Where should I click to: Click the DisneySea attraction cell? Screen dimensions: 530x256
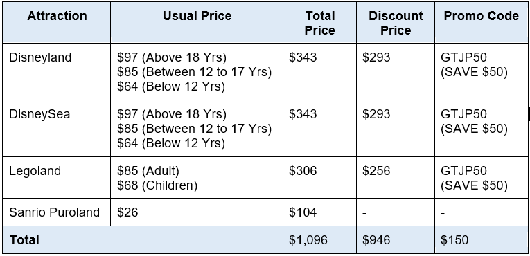click(57, 128)
